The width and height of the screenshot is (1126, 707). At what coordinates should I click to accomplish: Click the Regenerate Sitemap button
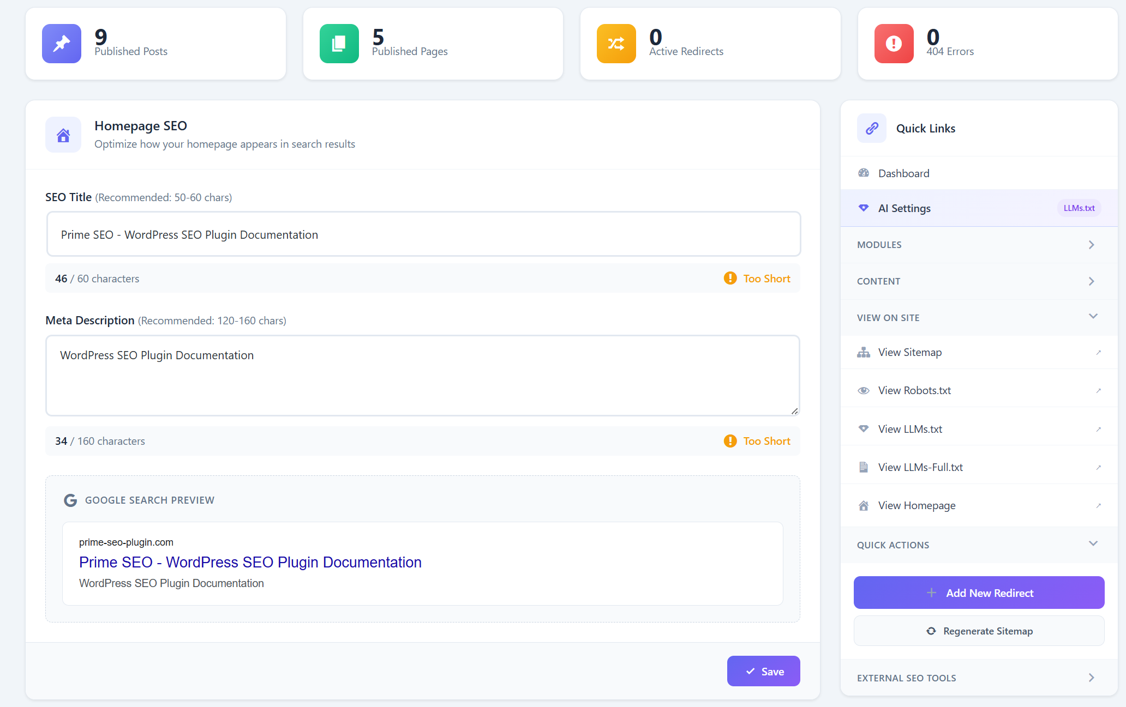click(979, 631)
